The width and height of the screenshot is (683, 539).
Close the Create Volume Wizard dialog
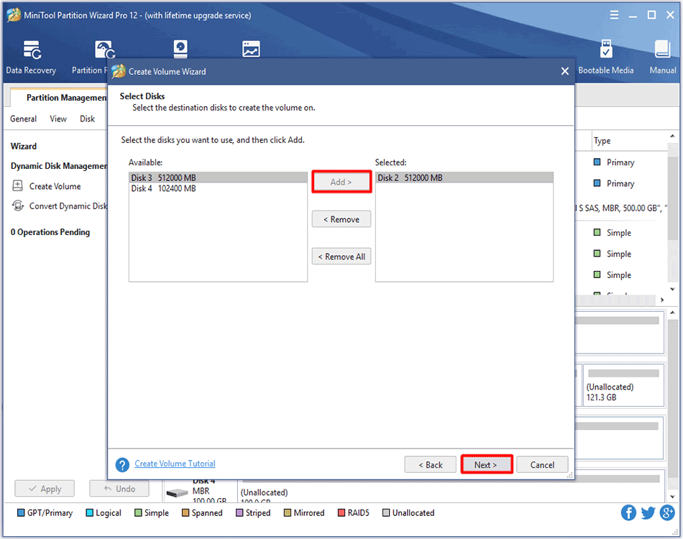point(565,71)
